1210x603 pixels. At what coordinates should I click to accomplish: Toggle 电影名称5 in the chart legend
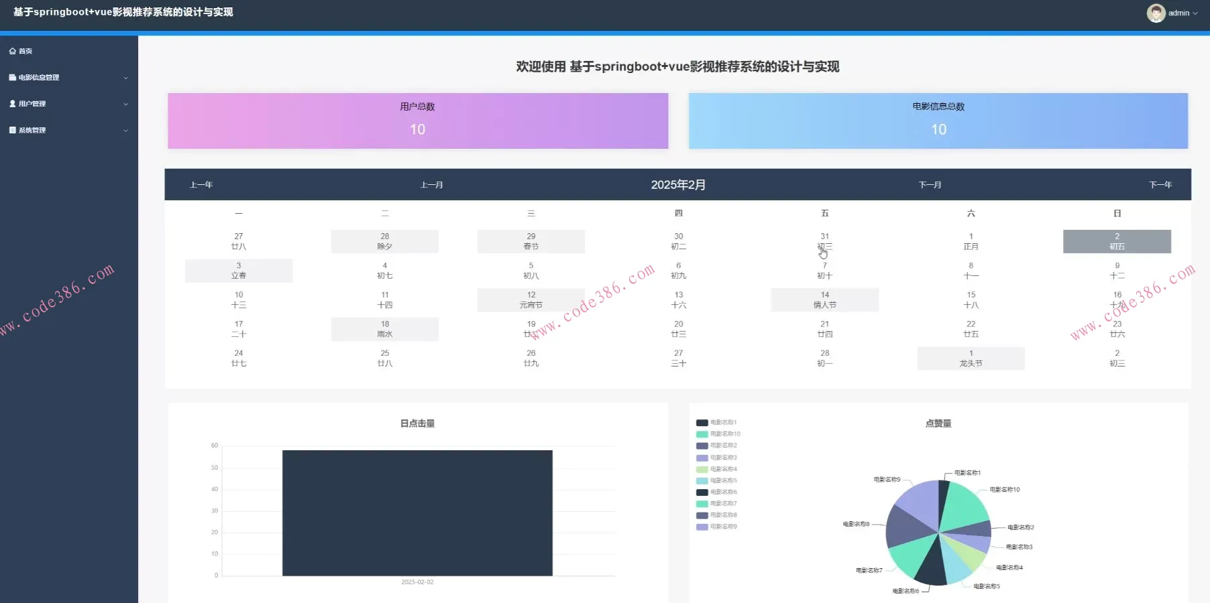[716, 480]
